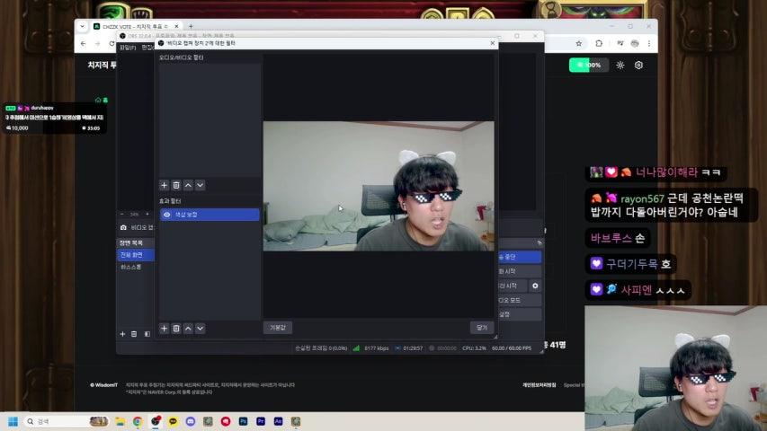767x431 pixels.
Task: Select the 색상 보정 effect filter row
Action: coord(210,215)
